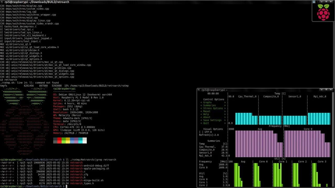Viewport: 335px width, 188px height.
Task: Click the 'Kernel: 6.12.20+rpt-rpi-v8' line
Action: [x=71, y=101]
